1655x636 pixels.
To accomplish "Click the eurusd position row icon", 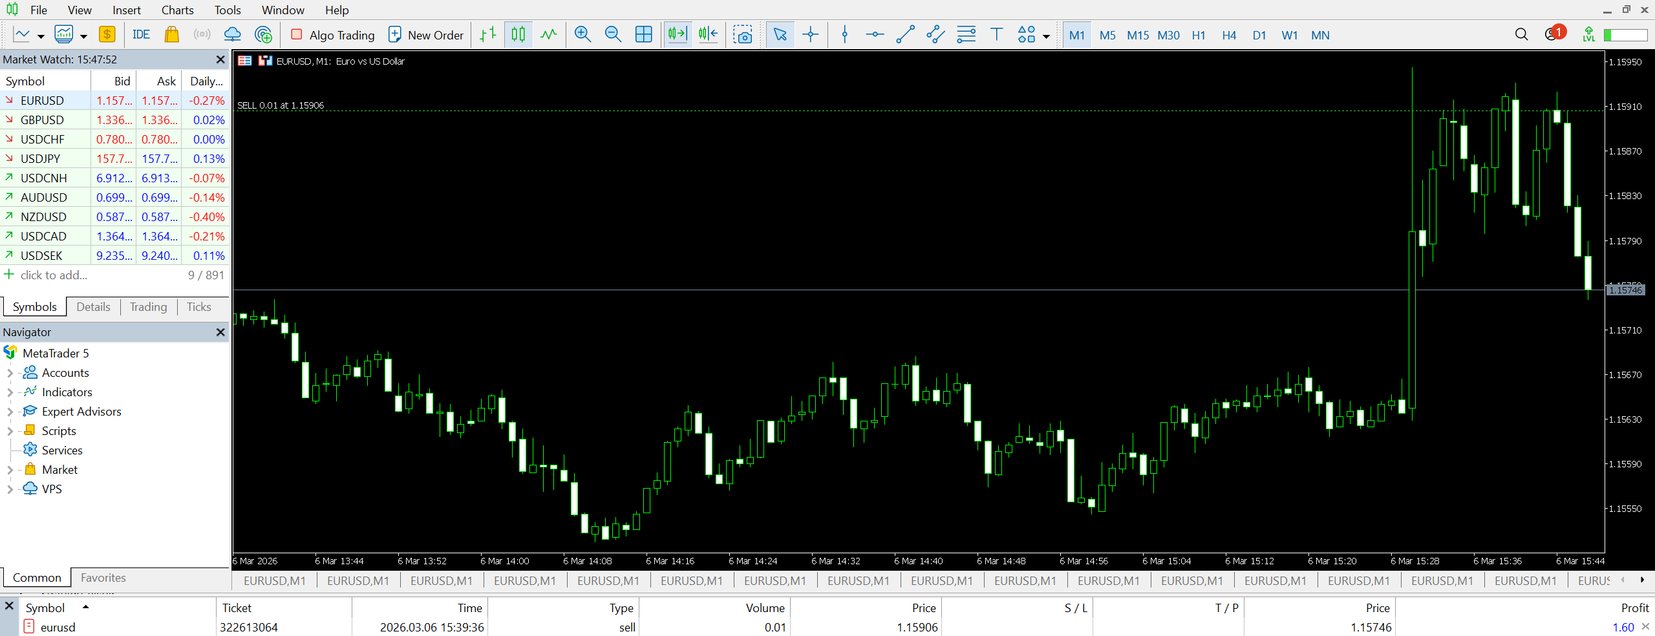I will tap(29, 626).
